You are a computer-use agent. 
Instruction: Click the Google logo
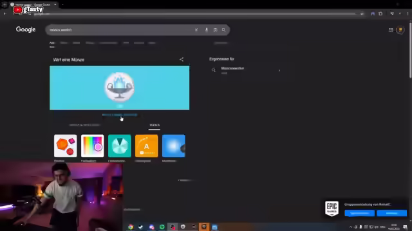point(26,30)
